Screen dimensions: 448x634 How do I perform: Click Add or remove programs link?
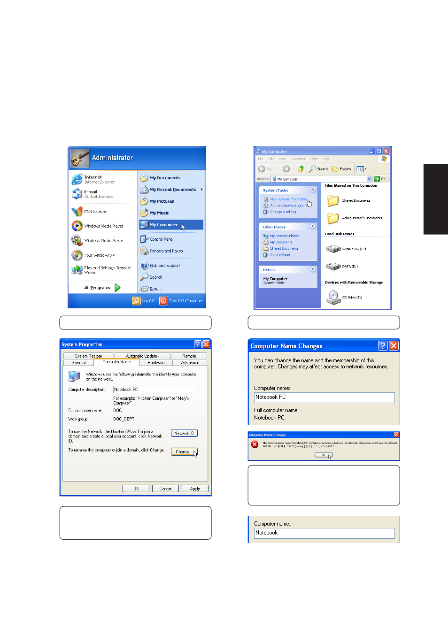(289, 206)
